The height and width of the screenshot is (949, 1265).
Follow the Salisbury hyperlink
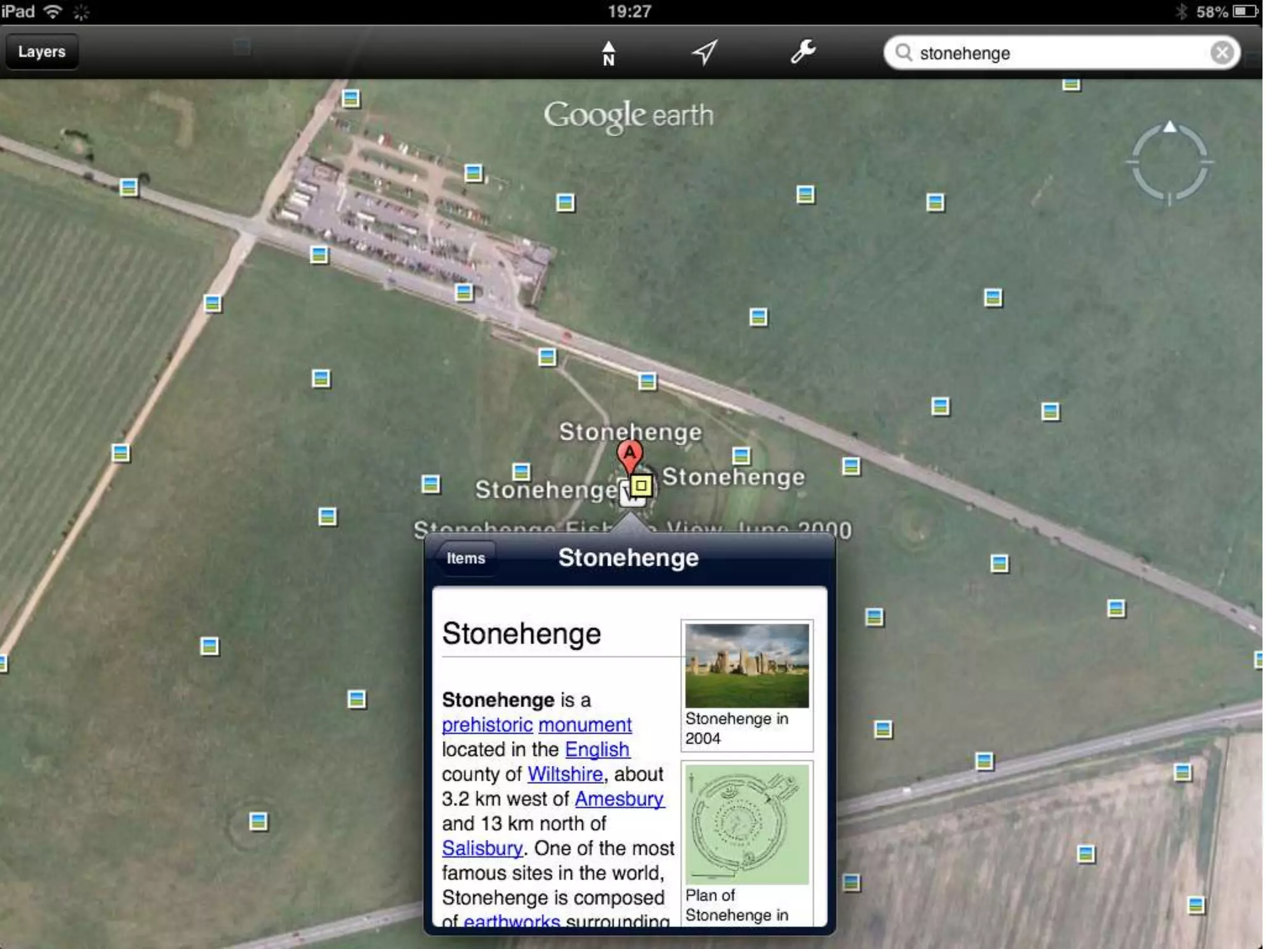[482, 848]
